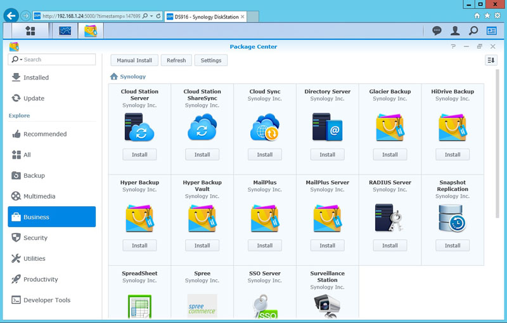Viewport: 507px width, 323px height.
Task: Open Package Center Settings button
Action: [x=211, y=60]
